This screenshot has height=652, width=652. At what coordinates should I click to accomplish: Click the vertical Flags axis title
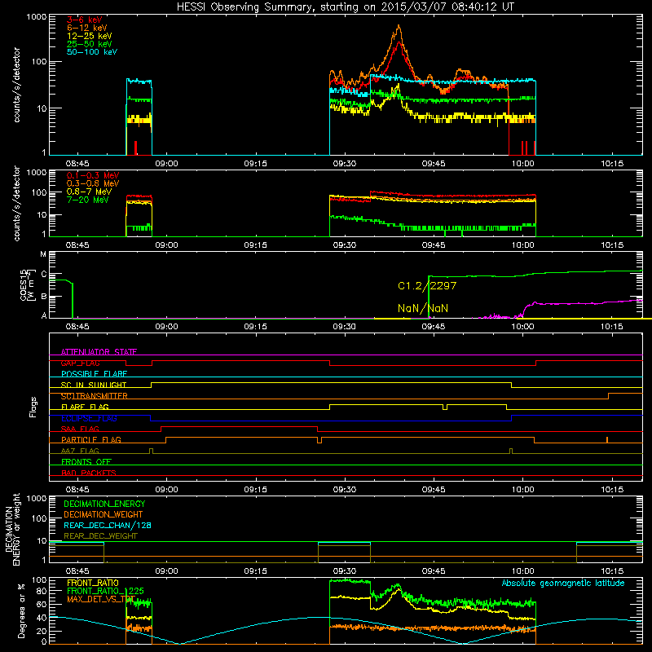33,407
